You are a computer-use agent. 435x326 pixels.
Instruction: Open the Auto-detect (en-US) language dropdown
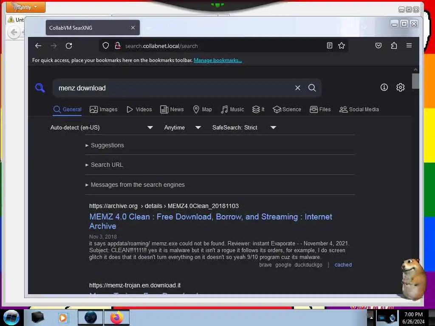[102, 127]
